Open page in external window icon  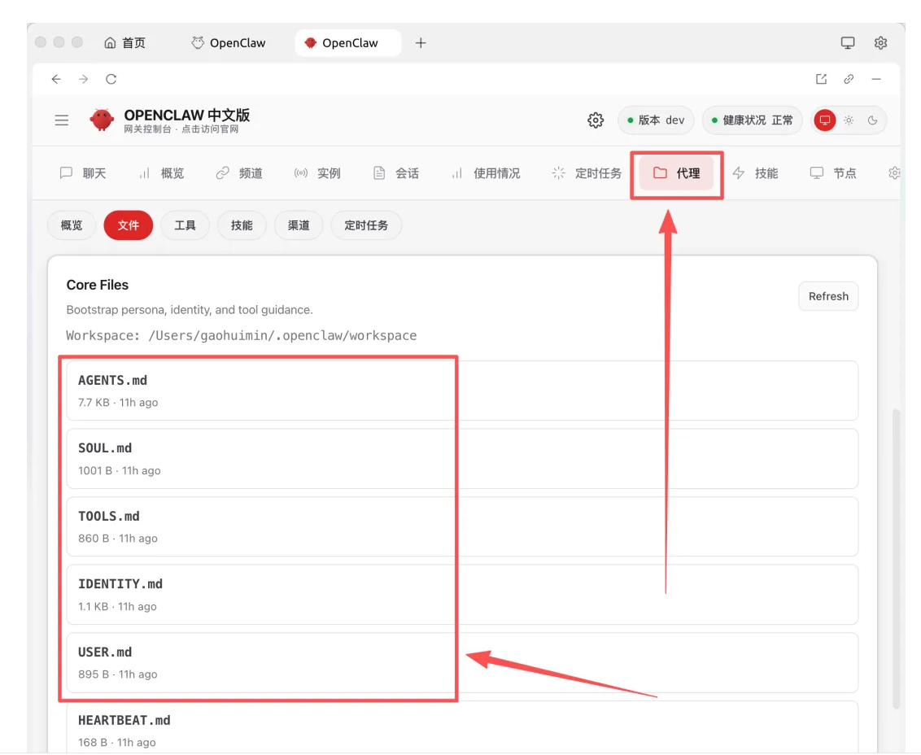(821, 79)
